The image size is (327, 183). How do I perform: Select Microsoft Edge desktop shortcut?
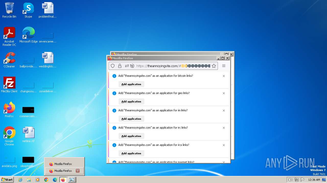pos(28,35)
